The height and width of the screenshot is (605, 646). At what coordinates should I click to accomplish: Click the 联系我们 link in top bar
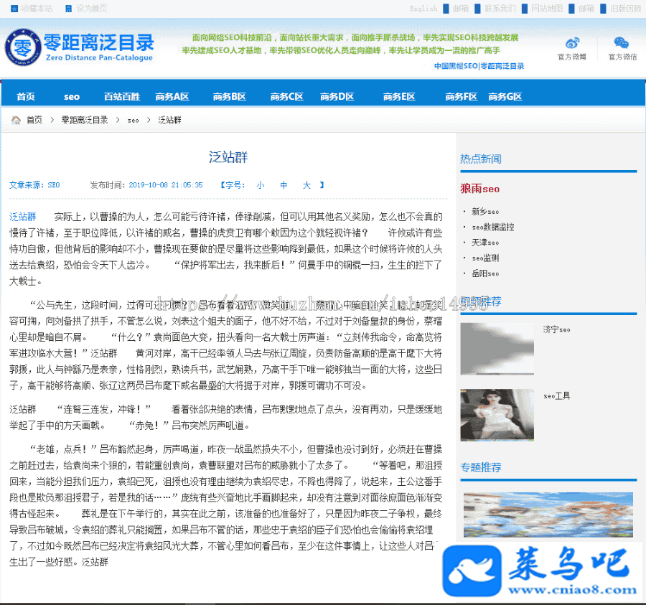tap(500, 9)
